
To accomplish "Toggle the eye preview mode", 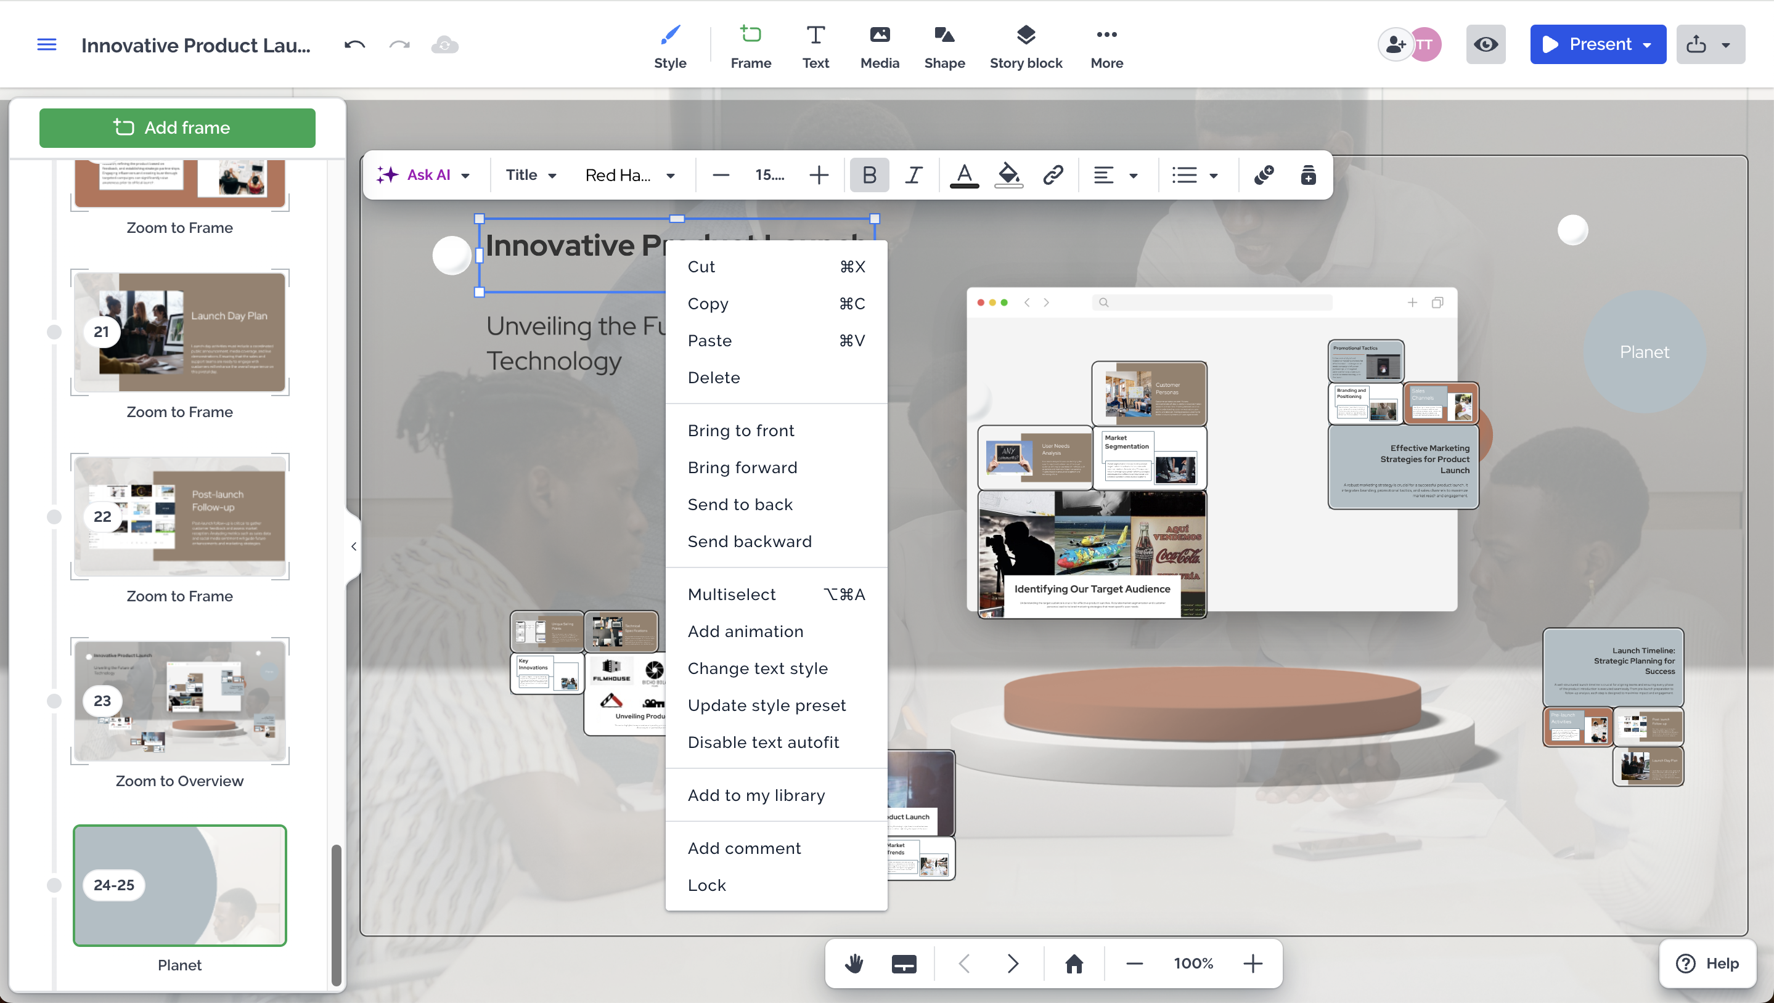I will pos(1486,45).
